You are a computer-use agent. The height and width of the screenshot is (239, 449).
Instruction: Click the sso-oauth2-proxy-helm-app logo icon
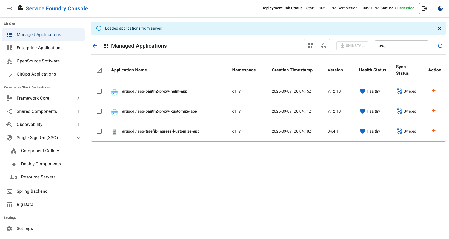tap(115, 92)
